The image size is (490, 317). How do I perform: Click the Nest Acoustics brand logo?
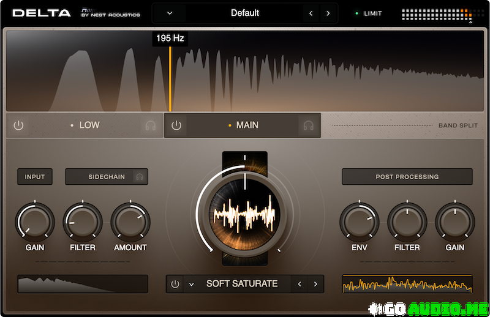tap(111, 13)
